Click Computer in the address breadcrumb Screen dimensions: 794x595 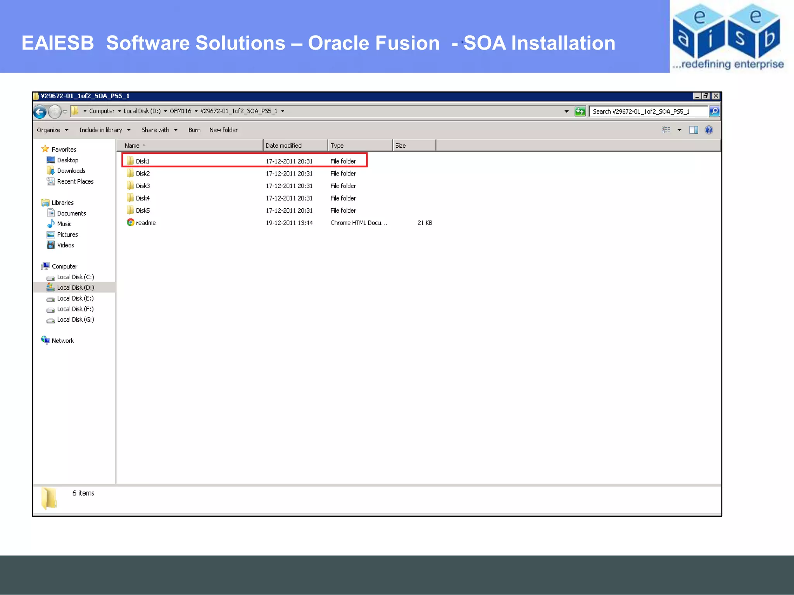pos(102,111)
